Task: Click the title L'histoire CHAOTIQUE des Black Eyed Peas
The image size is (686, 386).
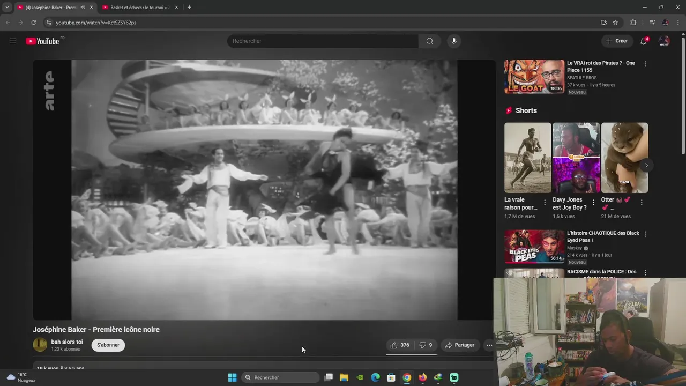Action: 603,236
